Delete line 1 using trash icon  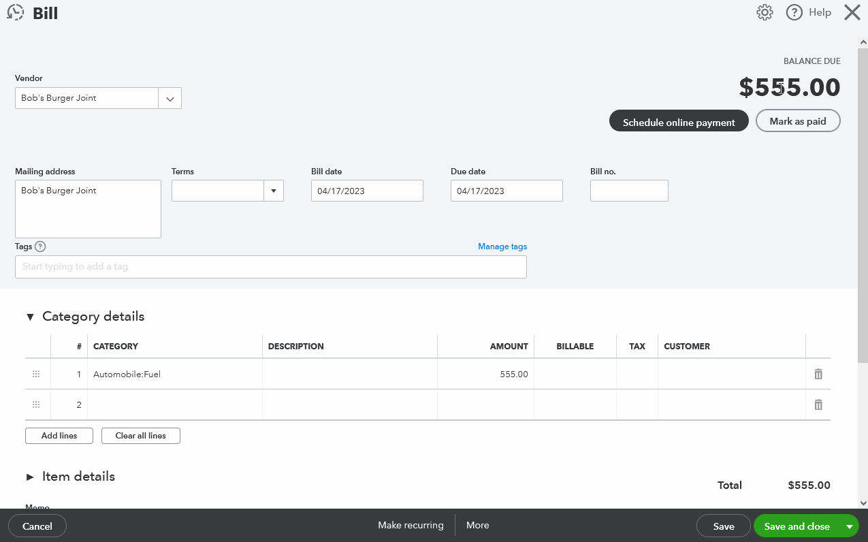(818, 374)
